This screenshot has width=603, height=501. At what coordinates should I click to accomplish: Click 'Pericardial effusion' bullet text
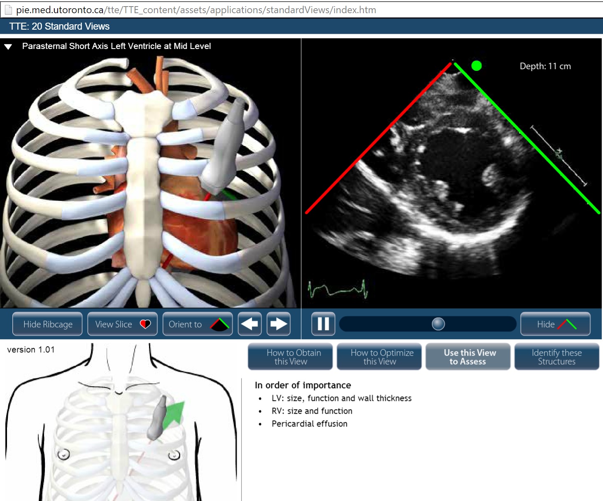[310, 424]
